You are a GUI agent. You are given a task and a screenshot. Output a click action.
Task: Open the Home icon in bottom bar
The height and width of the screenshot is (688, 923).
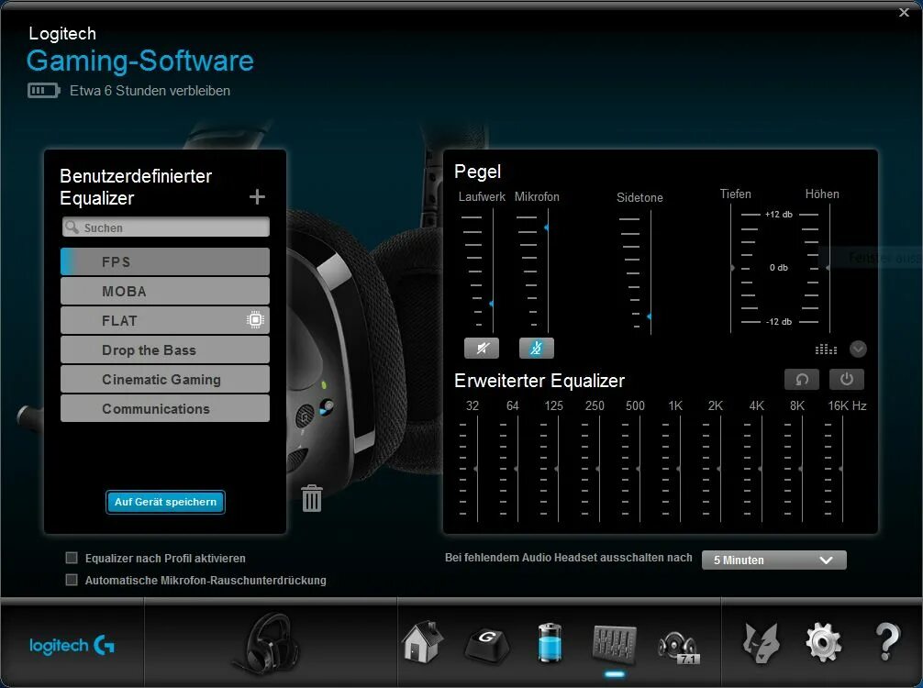[x=422, y=643]
